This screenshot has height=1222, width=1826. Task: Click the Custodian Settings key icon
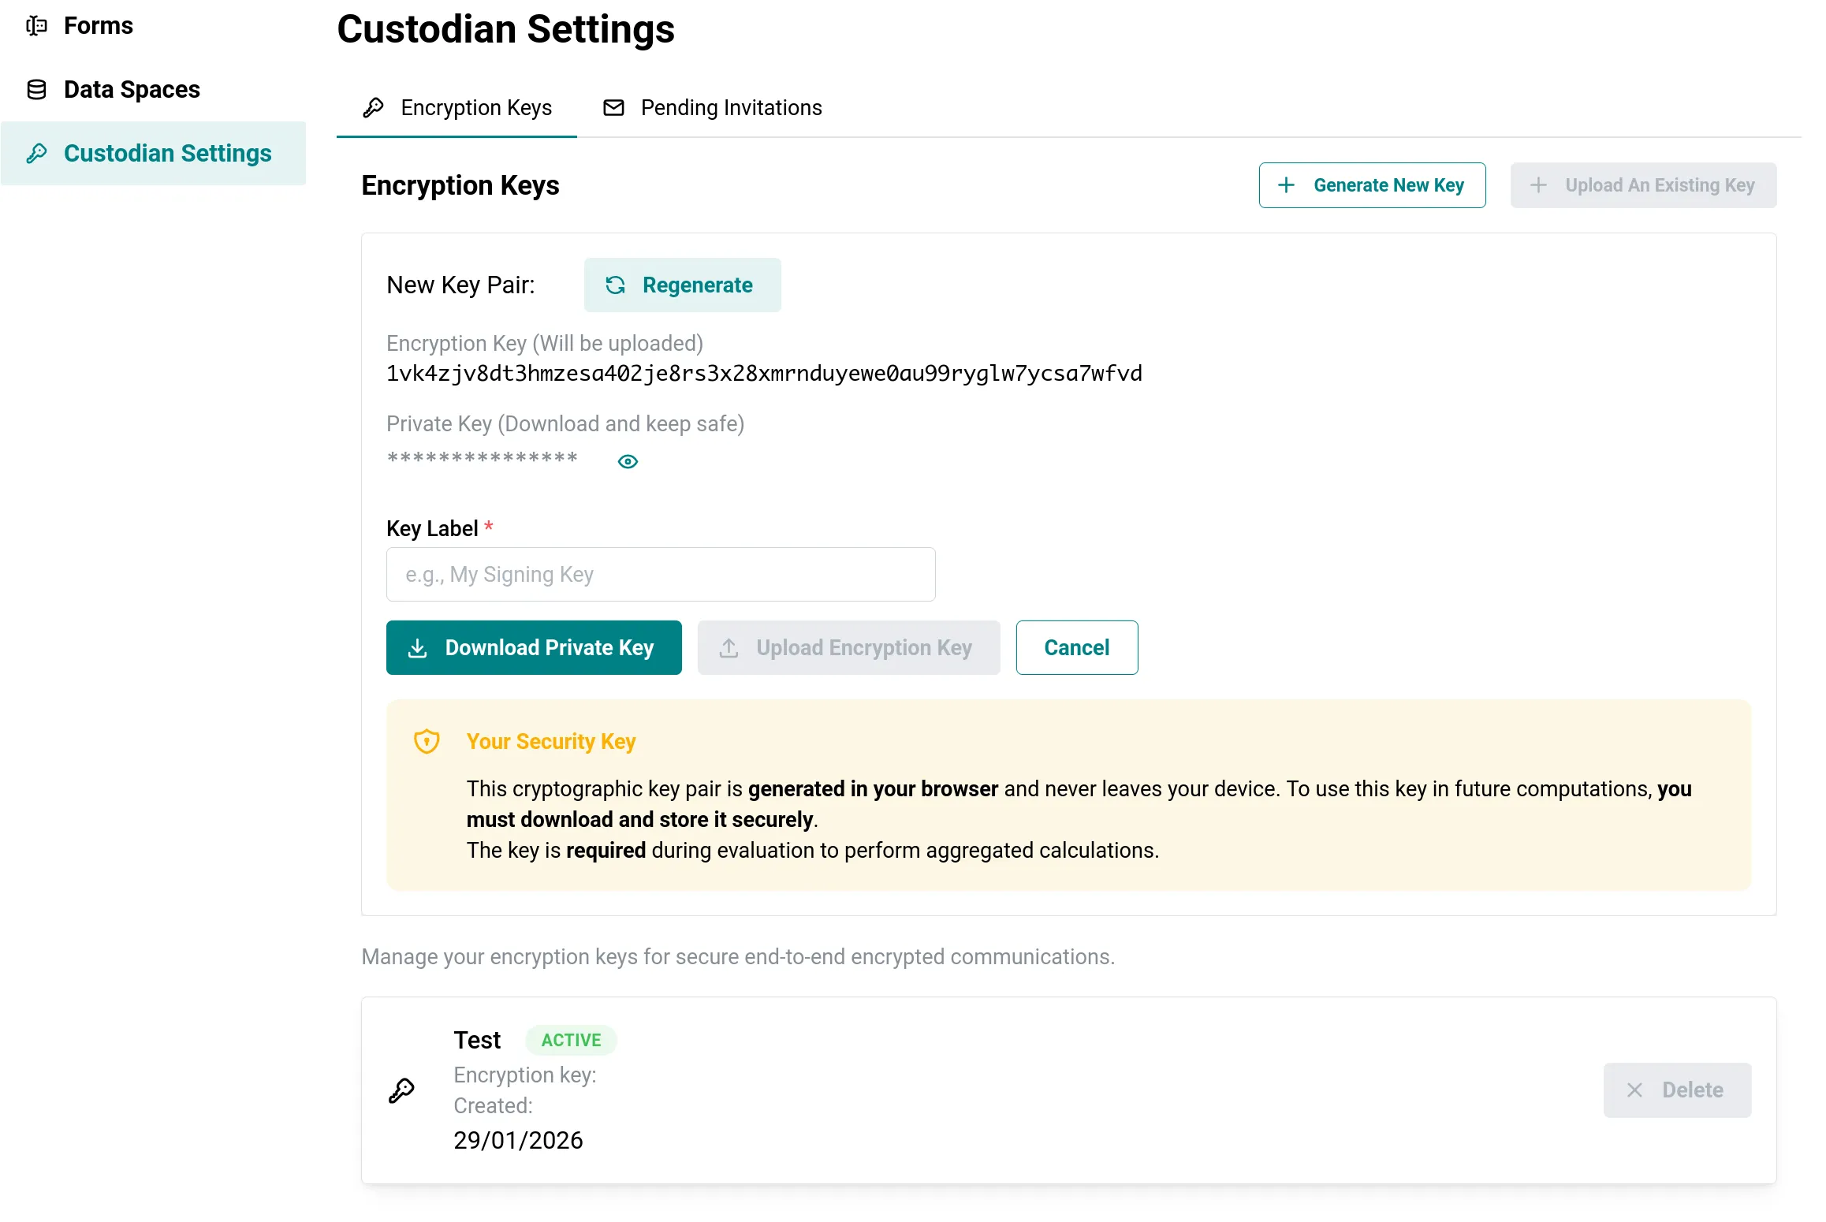(x=36, y=153)
